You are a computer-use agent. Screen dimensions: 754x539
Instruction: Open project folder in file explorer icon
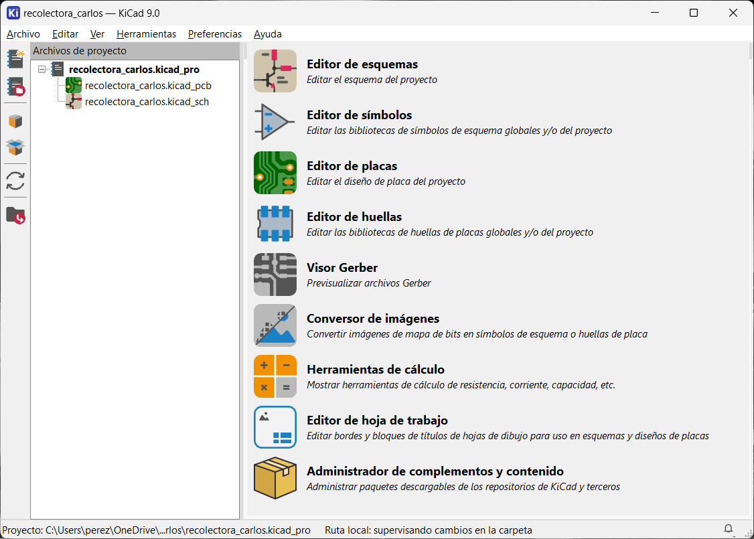tap(15, 216)
